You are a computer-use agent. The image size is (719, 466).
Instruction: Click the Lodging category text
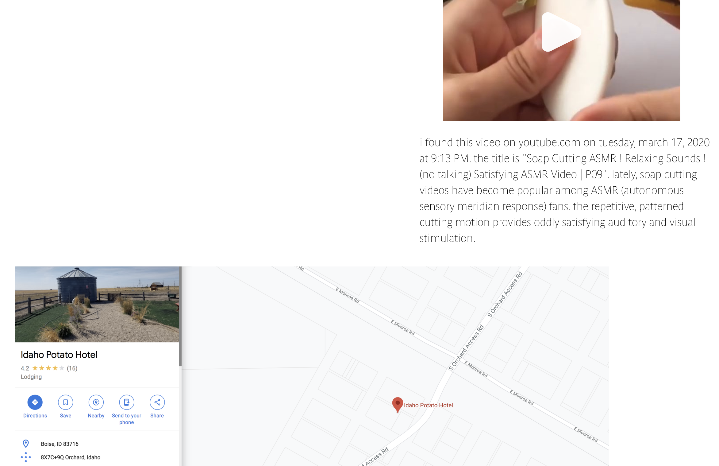[31, 377]
